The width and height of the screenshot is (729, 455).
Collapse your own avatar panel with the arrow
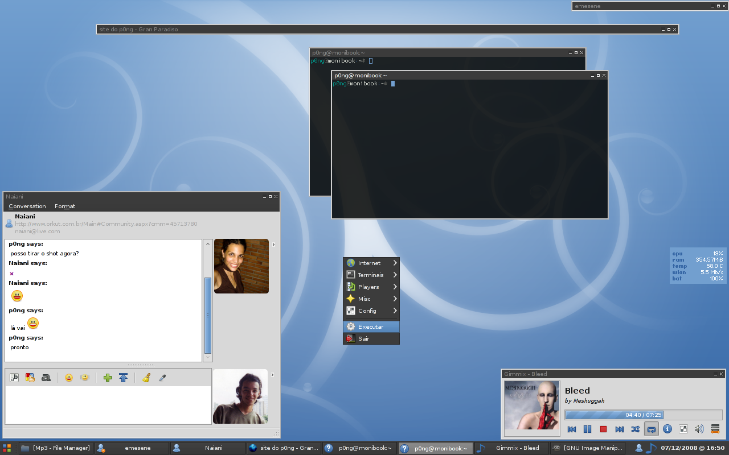tap(273, 375)
